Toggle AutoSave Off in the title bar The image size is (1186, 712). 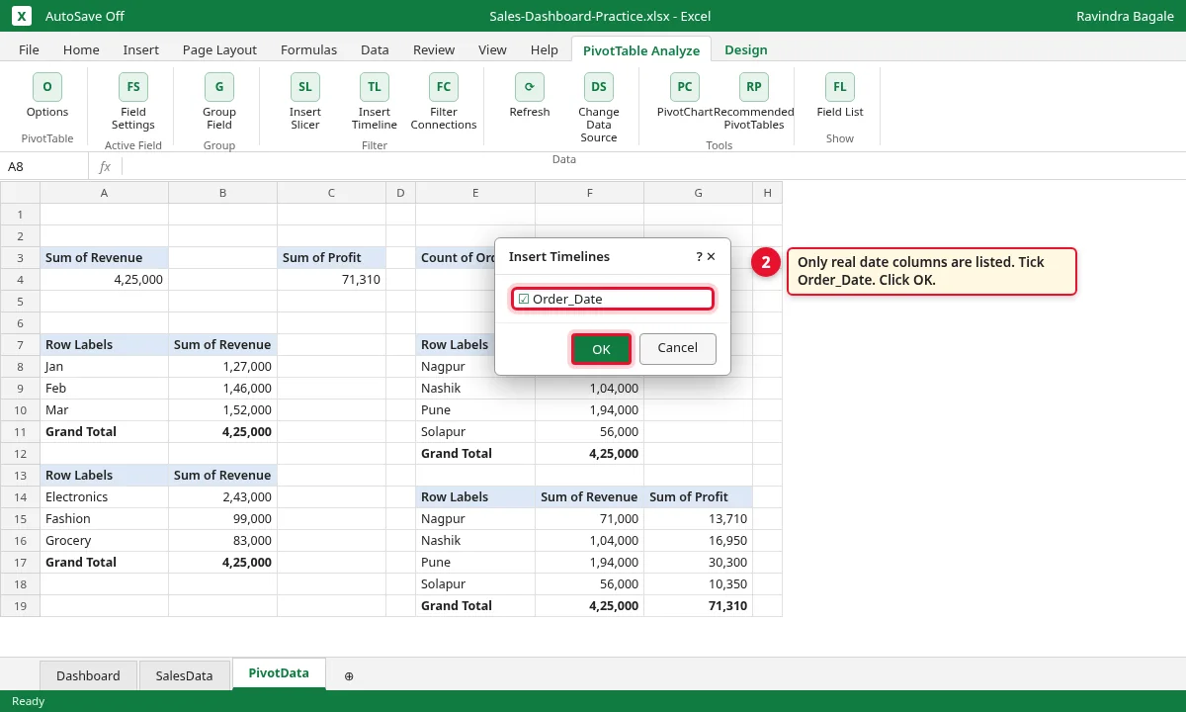point(85,16)
